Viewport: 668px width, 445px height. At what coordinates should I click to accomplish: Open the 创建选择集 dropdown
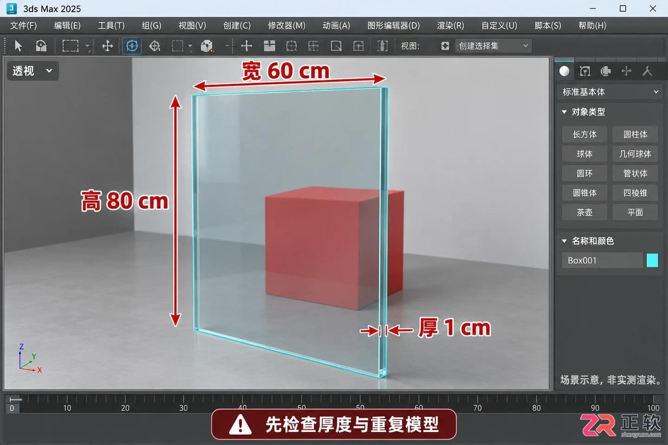(x=493, y=46)
